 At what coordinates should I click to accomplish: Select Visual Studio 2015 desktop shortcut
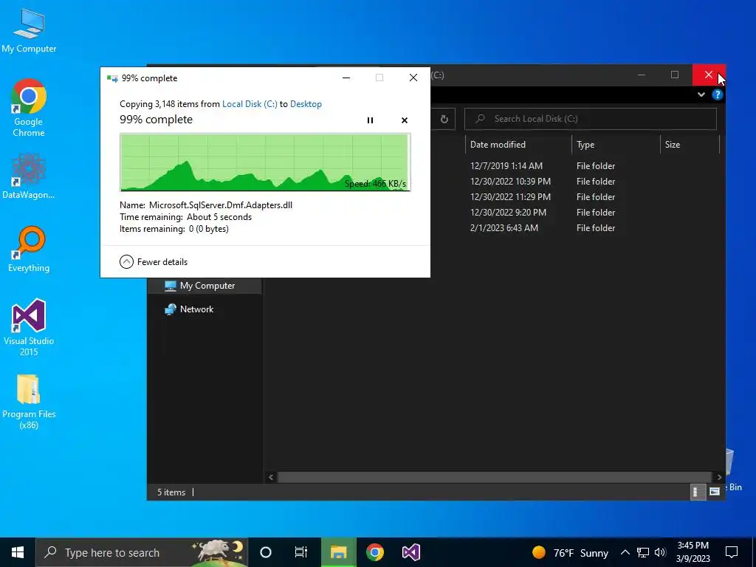(x=29, y=328)
